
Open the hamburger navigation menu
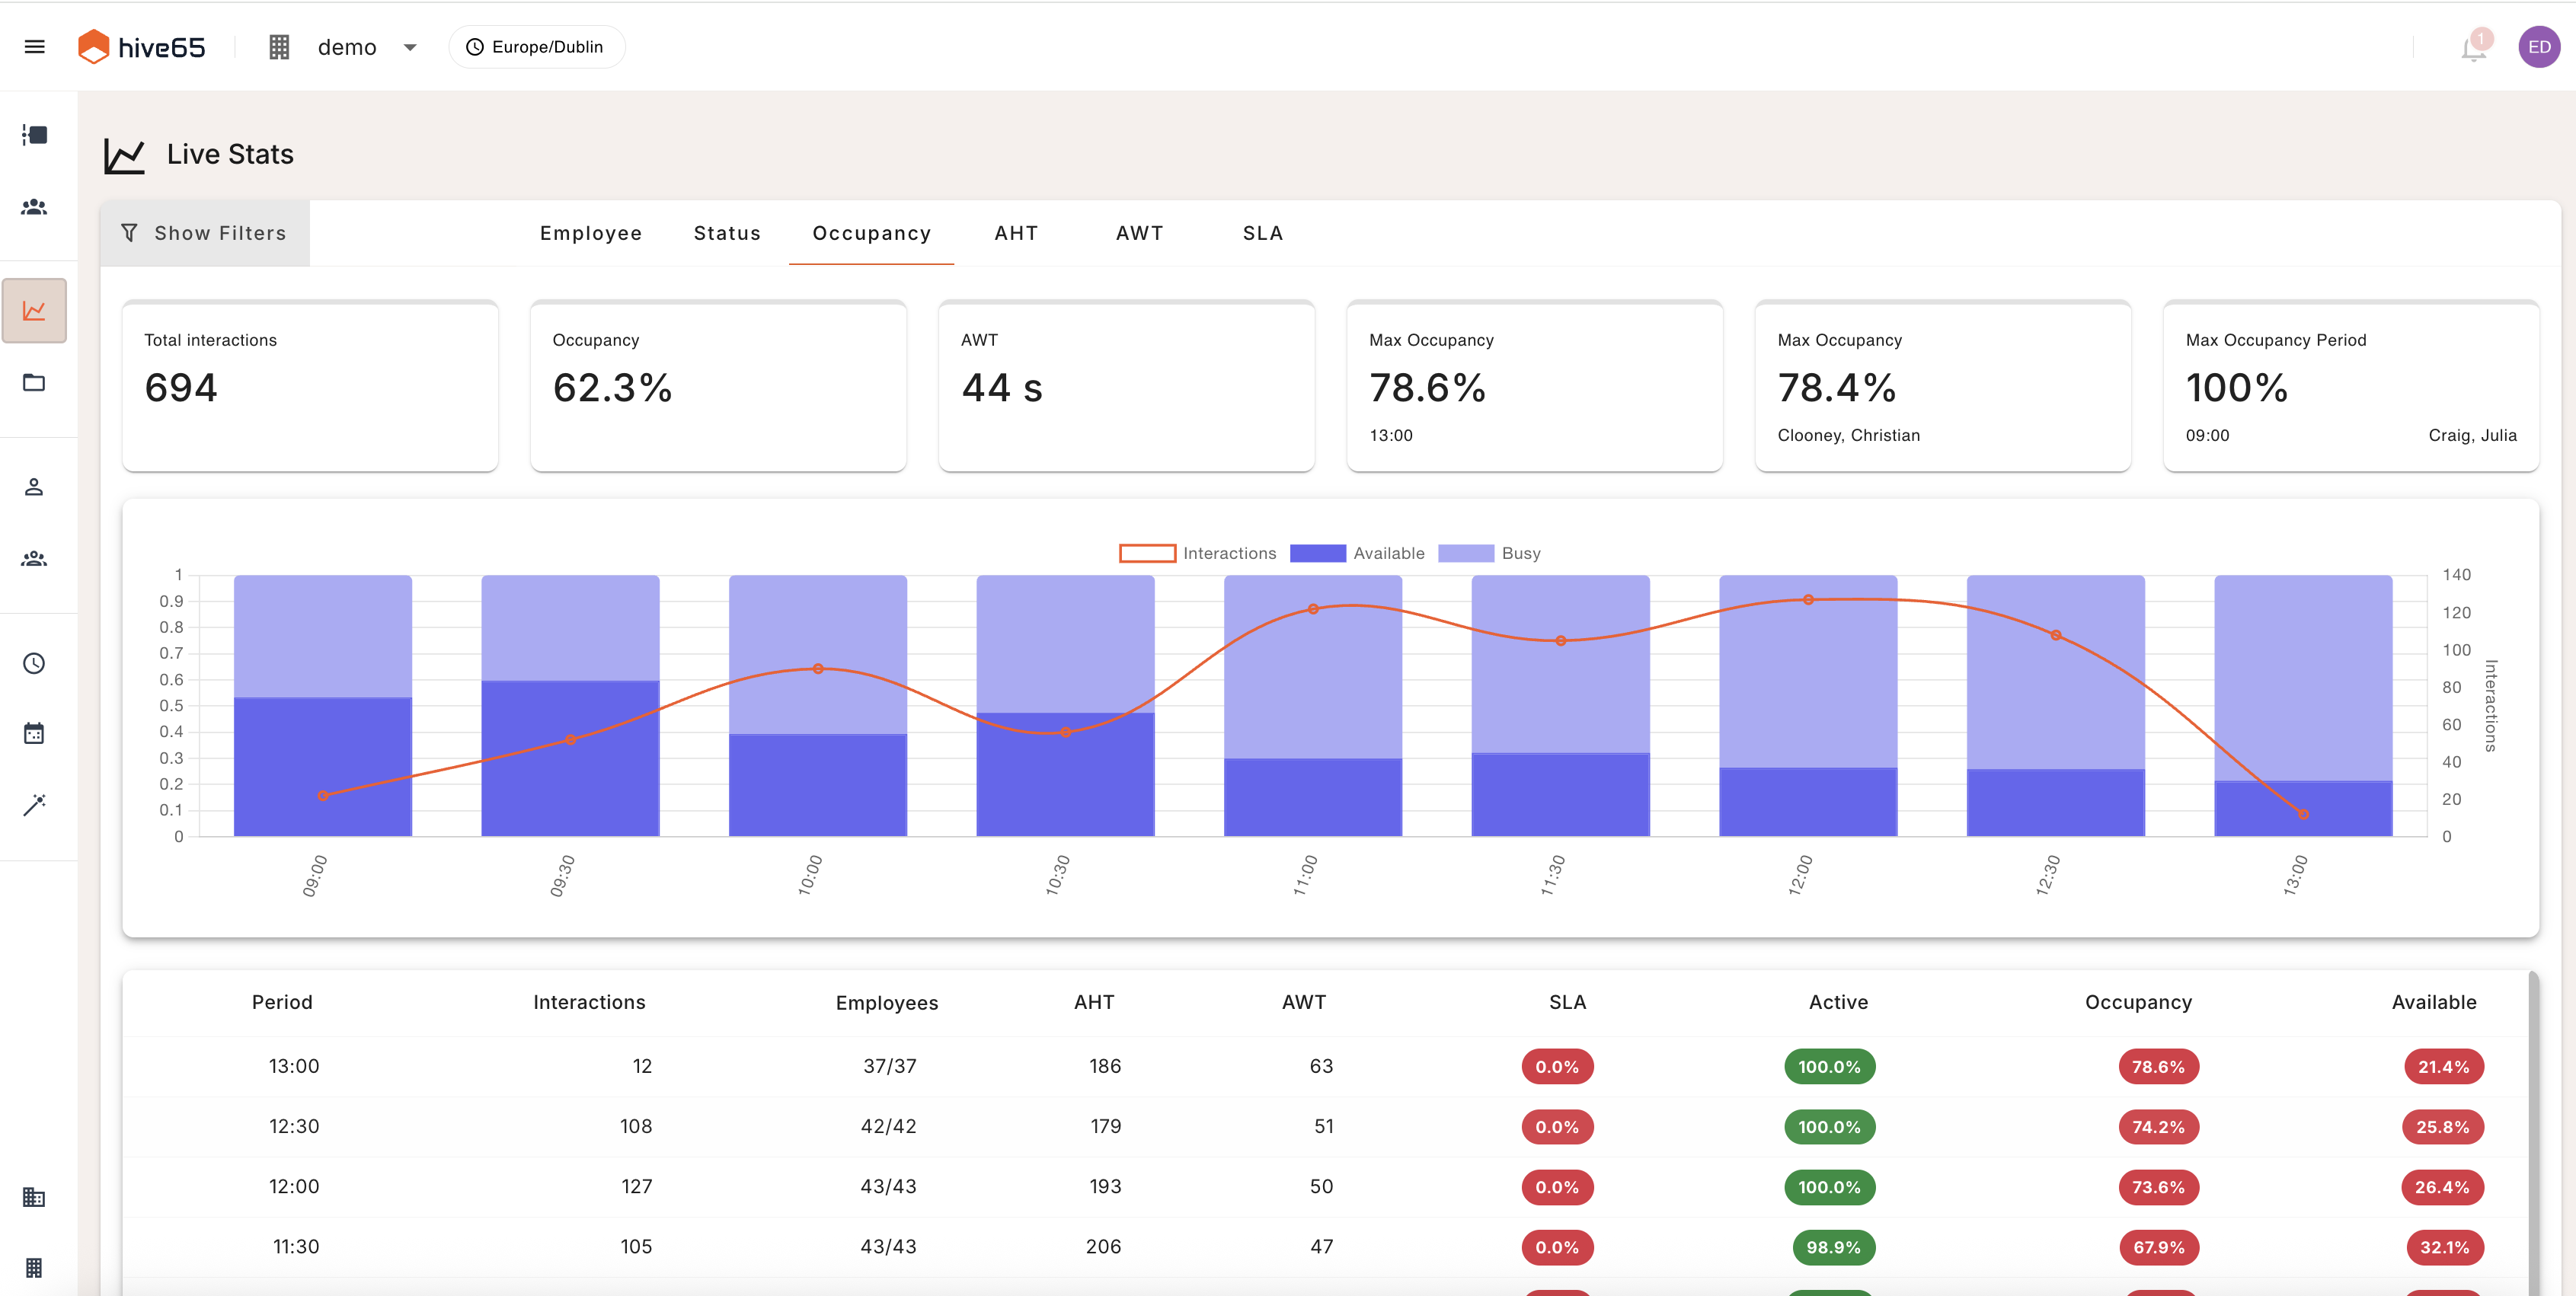pos(34,47)
